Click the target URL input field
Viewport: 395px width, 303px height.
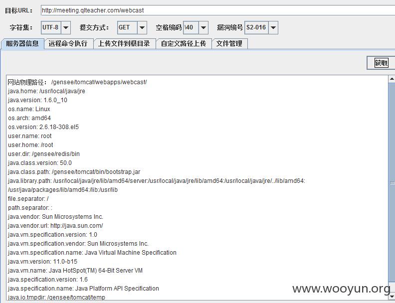click(218, 10)
